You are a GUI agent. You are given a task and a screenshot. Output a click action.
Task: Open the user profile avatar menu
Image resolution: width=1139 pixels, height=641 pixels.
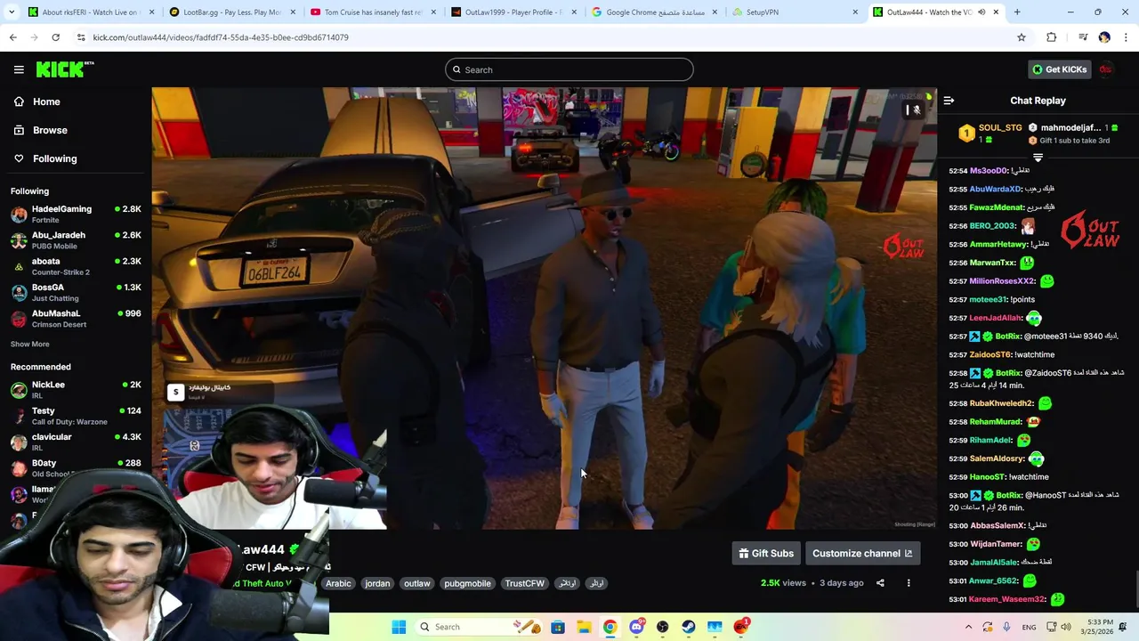(1106, 69)
